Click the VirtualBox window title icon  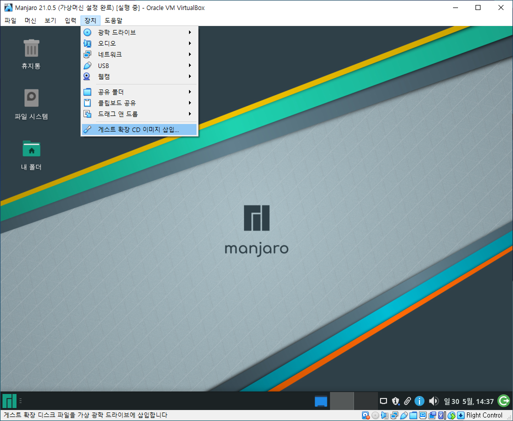[x=8, y=7]
